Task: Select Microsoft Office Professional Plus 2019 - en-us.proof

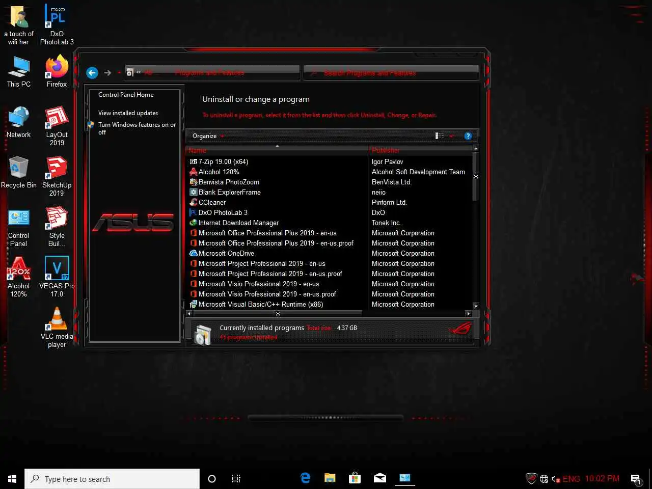Action: (276, 243)
